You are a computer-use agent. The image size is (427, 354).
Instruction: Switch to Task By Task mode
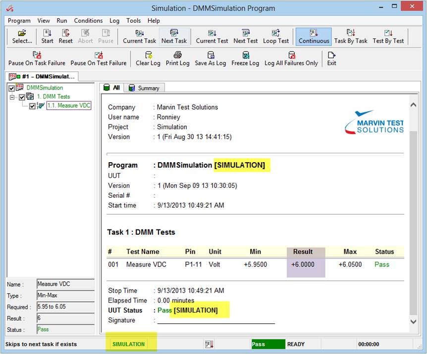click(351, 37)
